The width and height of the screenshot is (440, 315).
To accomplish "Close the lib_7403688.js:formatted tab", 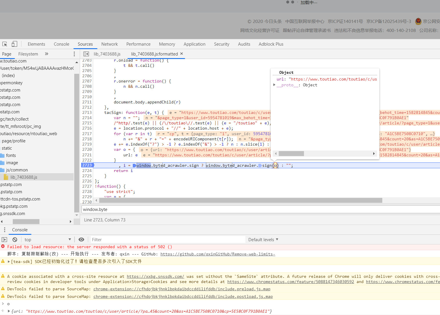I will tap(182, 54).
